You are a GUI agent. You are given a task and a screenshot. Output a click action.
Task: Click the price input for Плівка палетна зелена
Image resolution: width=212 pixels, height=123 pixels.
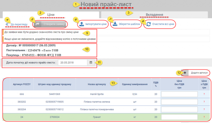tap(179, 102)
